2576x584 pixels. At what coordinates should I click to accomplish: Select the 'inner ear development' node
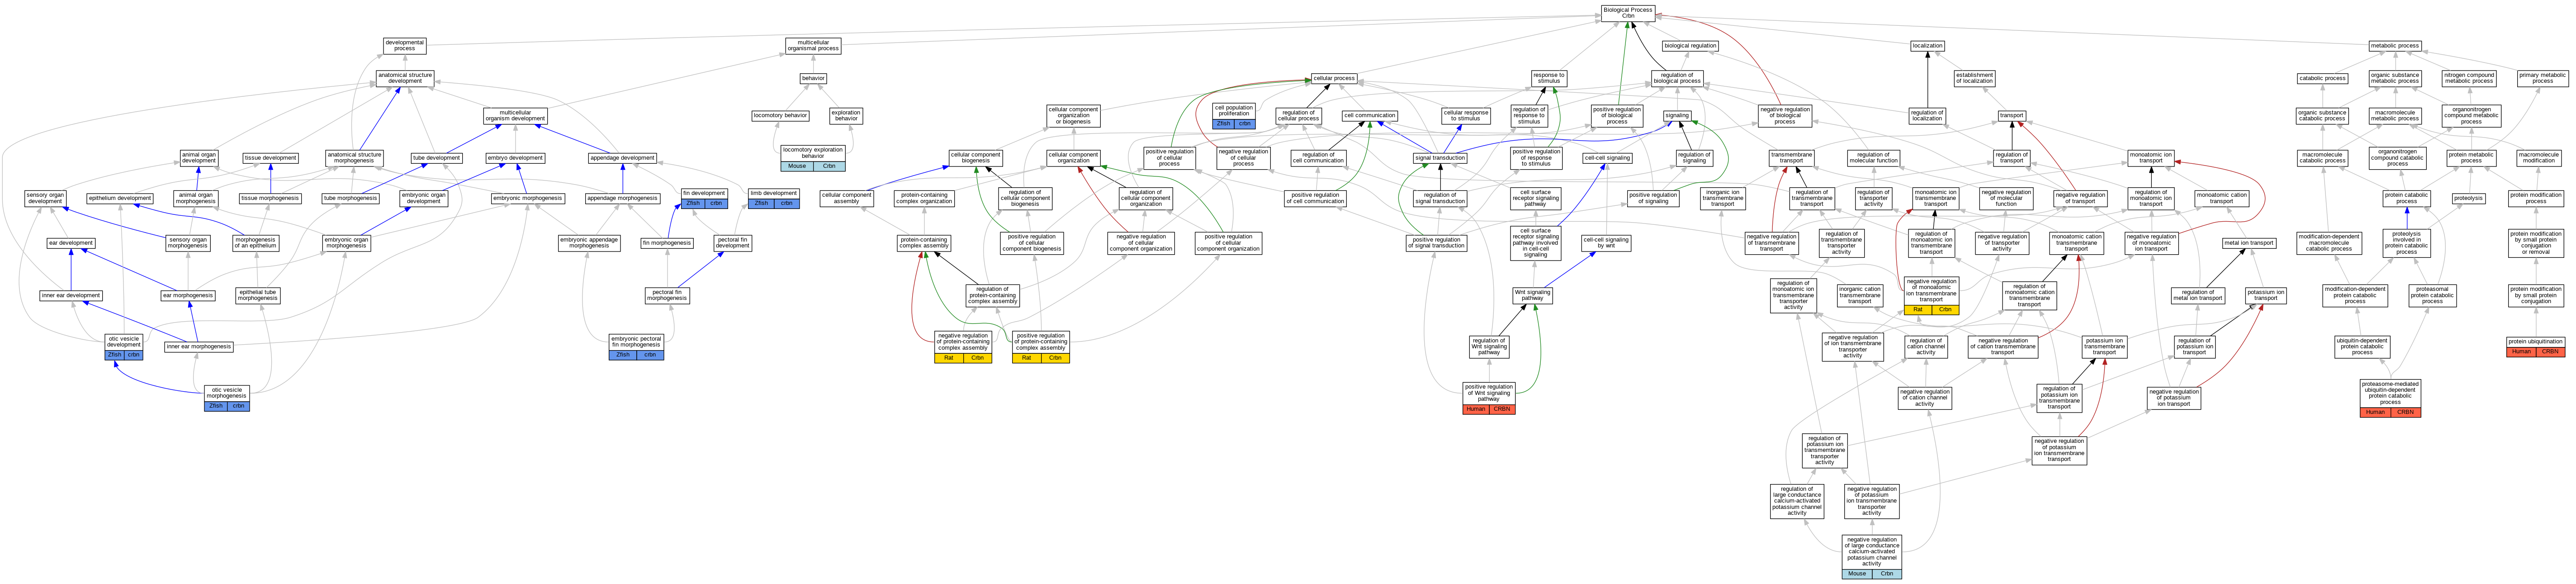[x=71, y=295]
